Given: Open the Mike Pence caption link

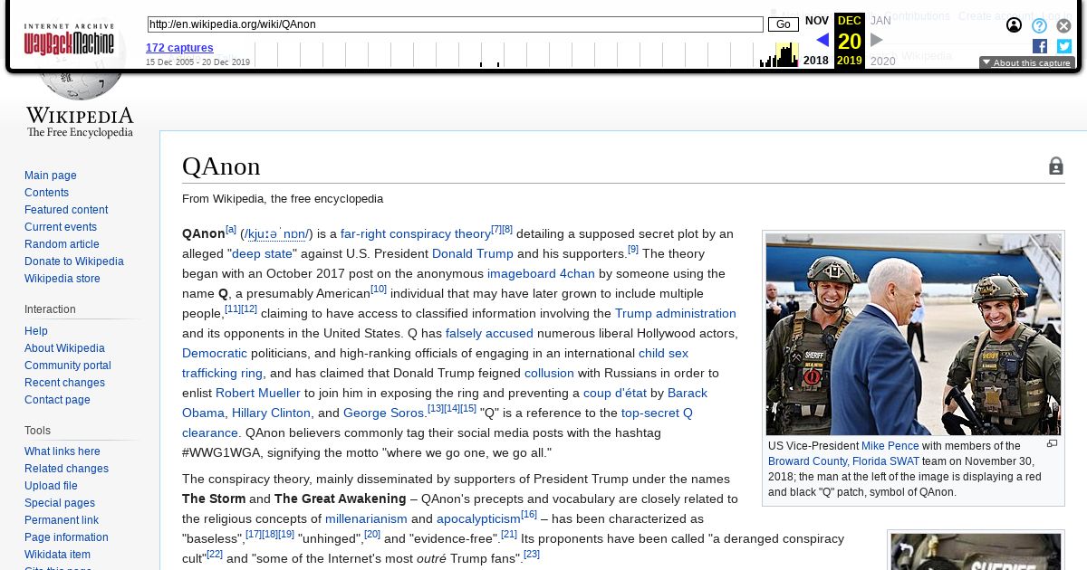Looking at the screenshot, I should tap(890, 446).
